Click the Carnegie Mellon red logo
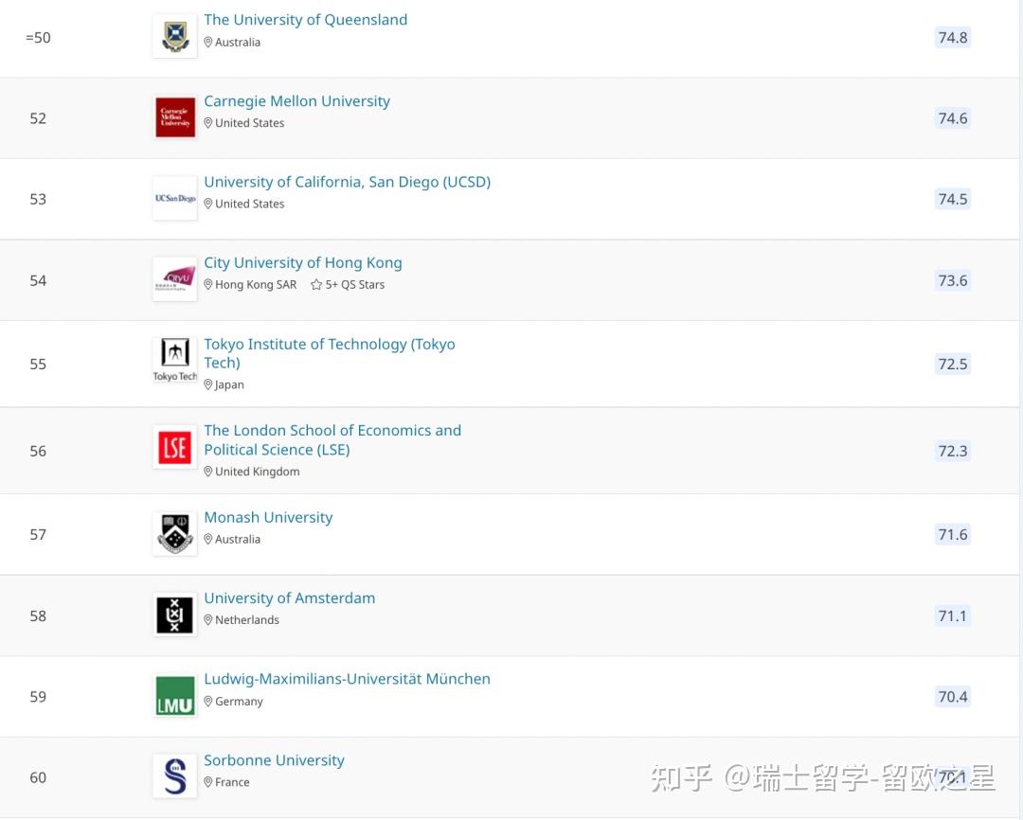The image size is (1023, 820). [175, 117]
